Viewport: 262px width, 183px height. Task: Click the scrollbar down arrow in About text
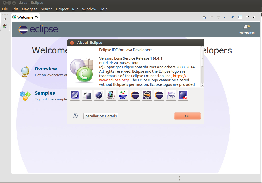[202, 85]
